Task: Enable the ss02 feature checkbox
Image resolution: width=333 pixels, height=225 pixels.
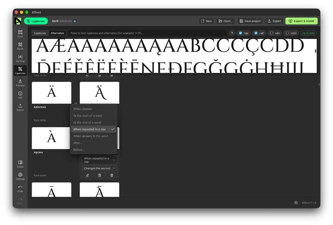Action: click(287, 33)
